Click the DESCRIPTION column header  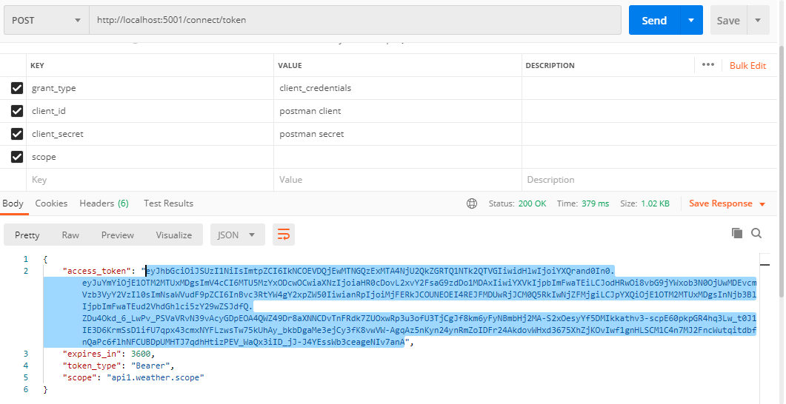click(550, 66)
